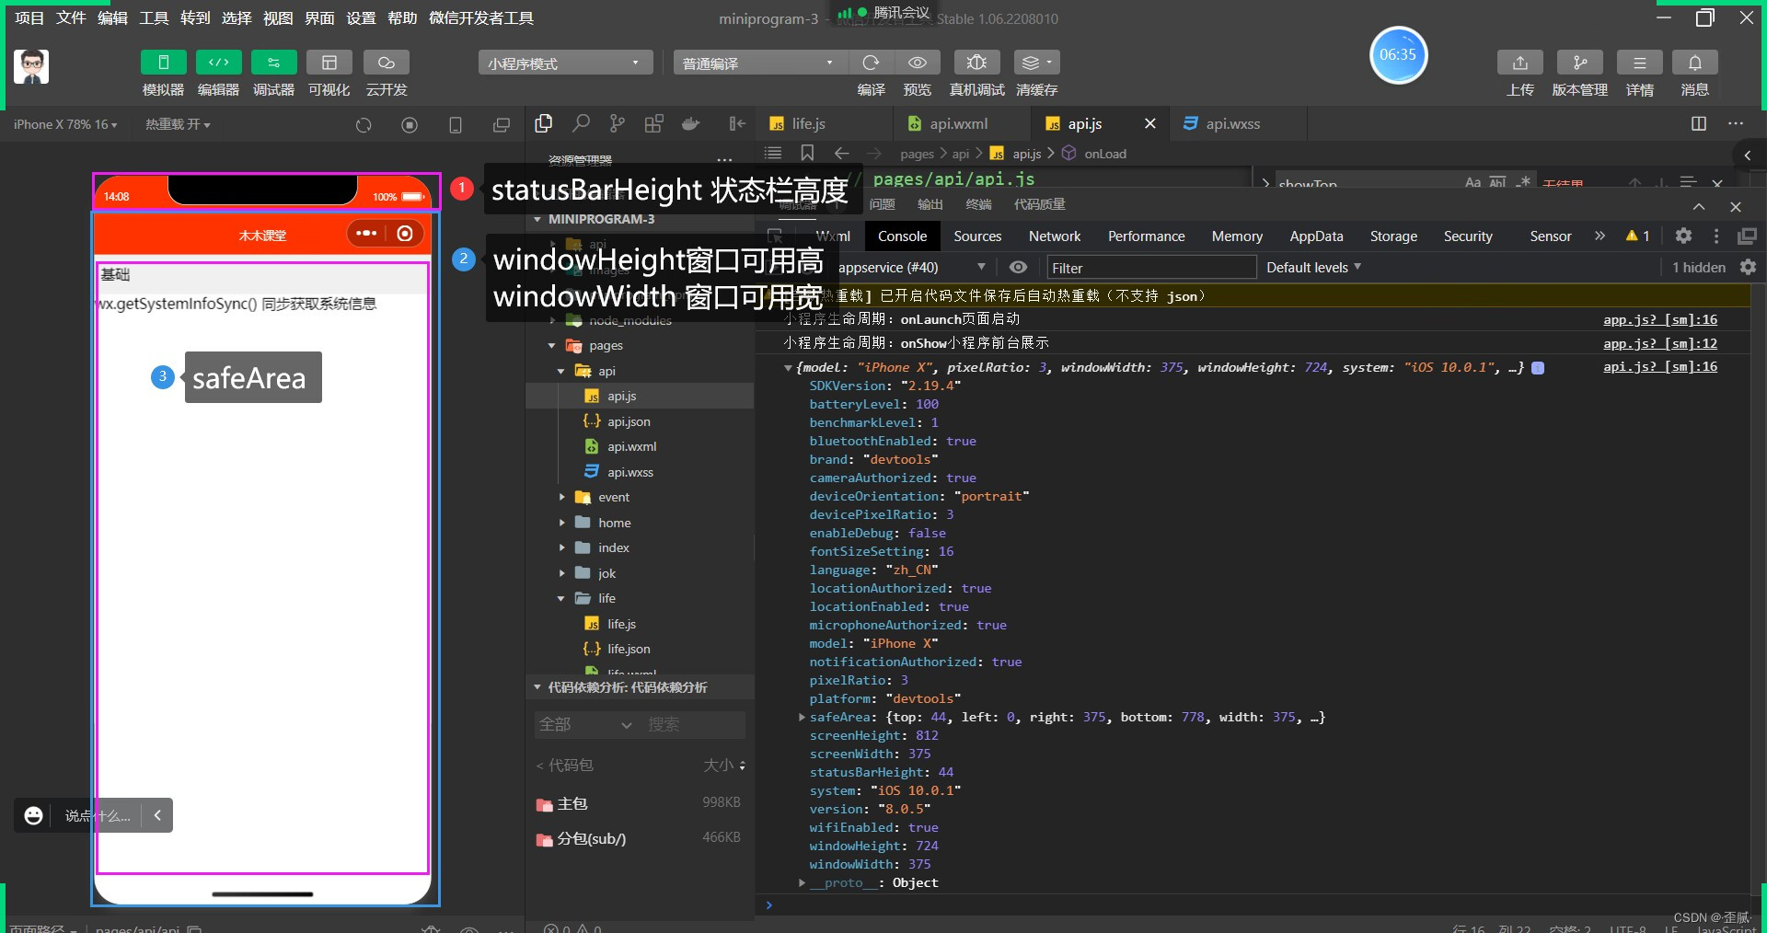Click the mini program capsule menu dots
This screenshot has width=1767, height=933.
coord(366,234)
